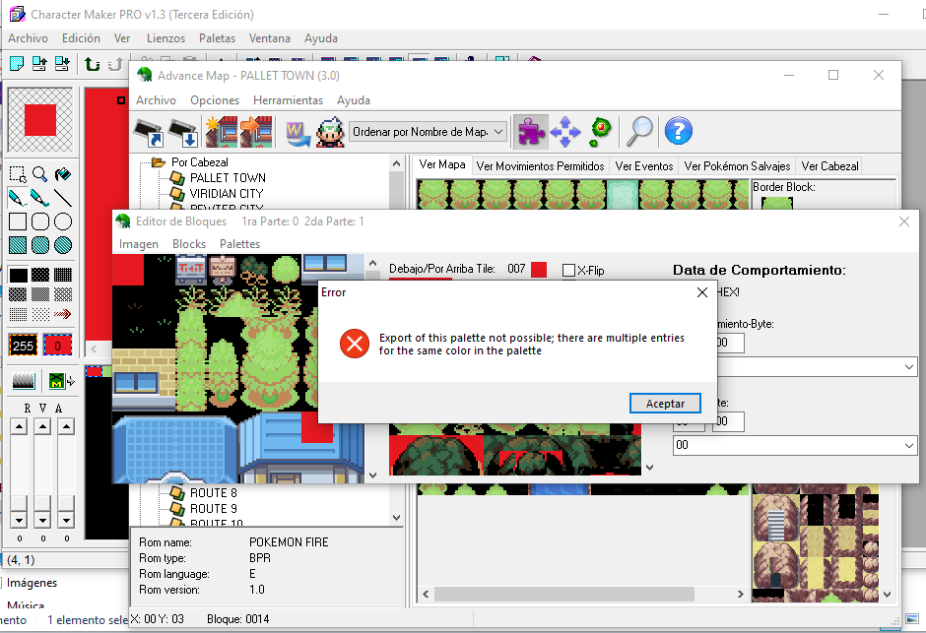The height and width of the screenshot is (633, 926).
Task: Click the blue four-arrow move icon
Action: [x=565, y=131]
